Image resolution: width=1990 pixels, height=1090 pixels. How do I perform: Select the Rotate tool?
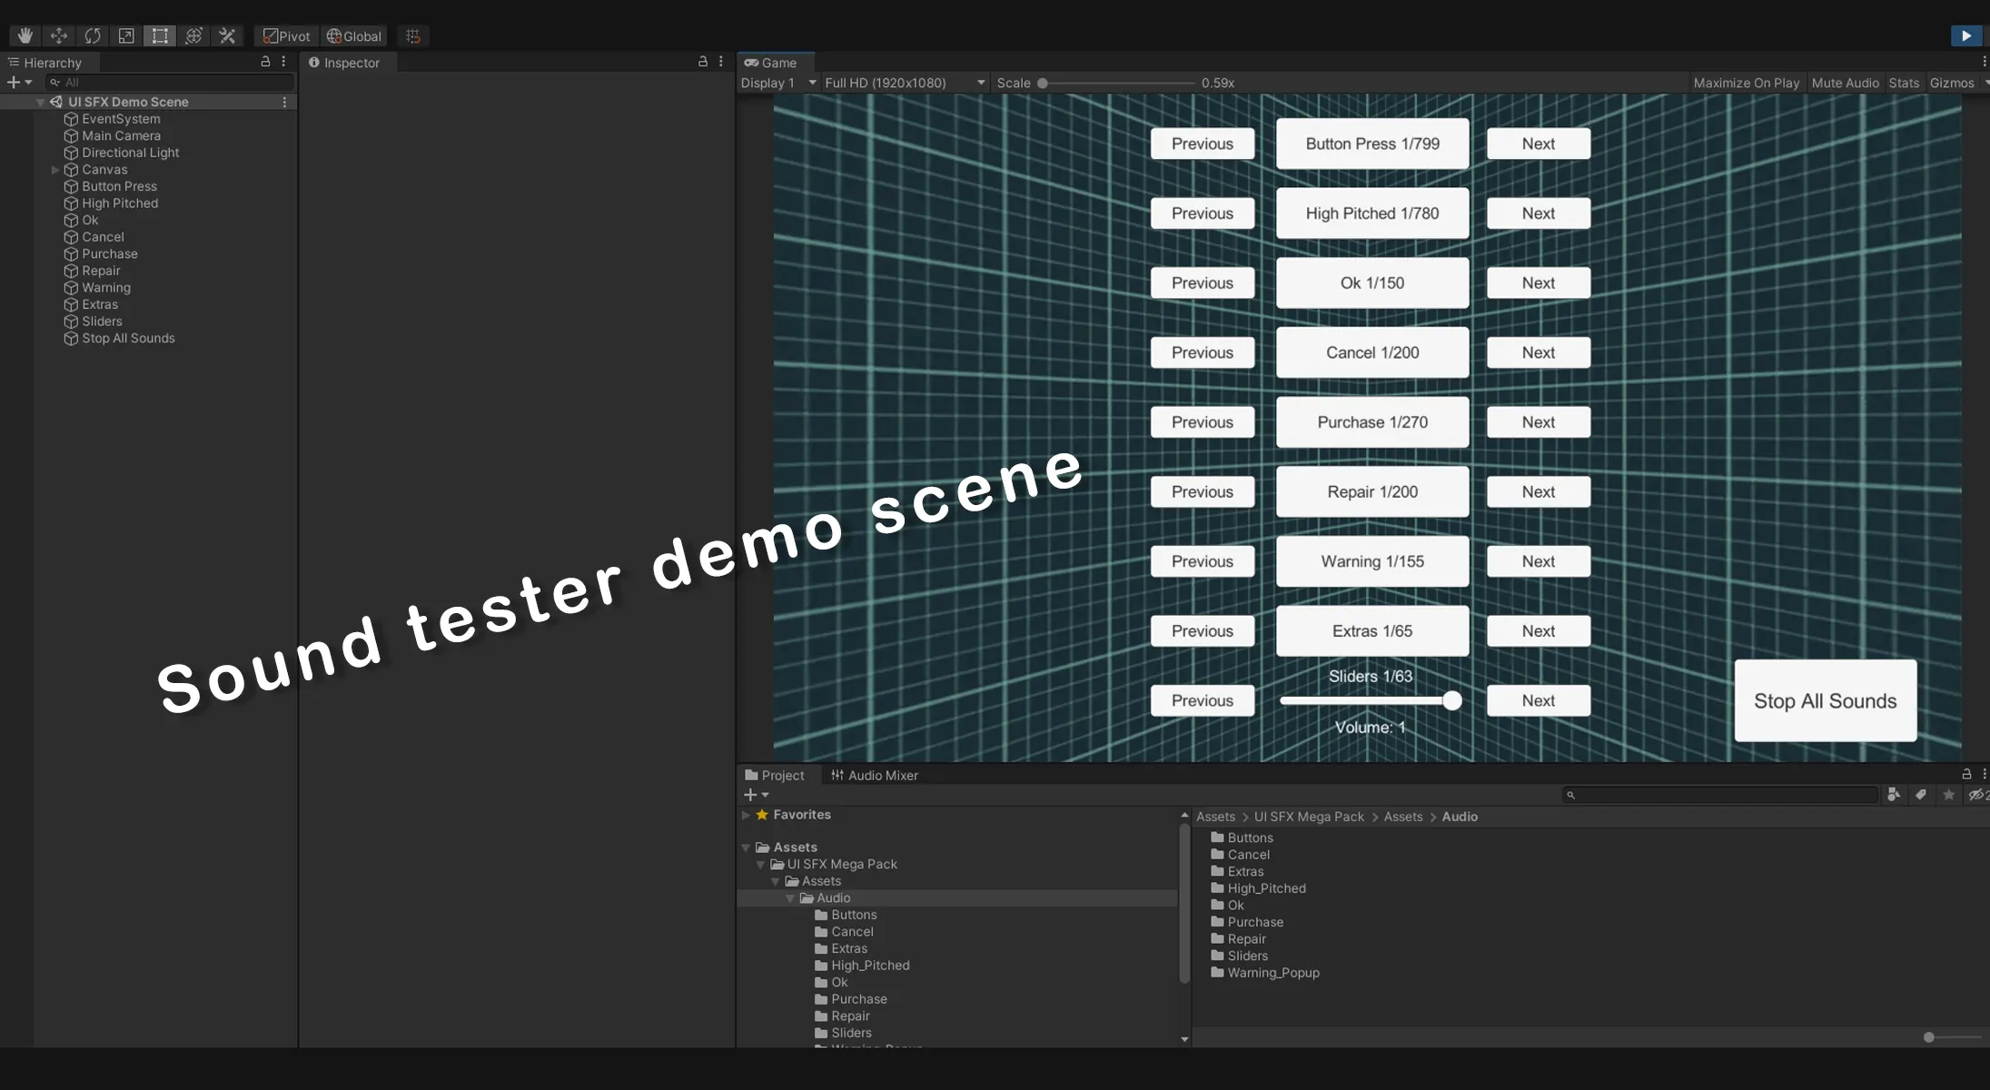click(93, 36)
